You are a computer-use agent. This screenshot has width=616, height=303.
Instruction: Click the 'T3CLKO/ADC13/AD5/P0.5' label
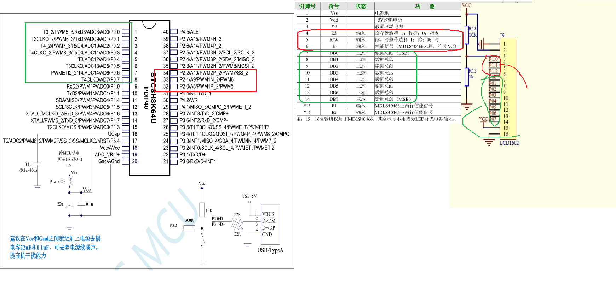coord(93,66)
